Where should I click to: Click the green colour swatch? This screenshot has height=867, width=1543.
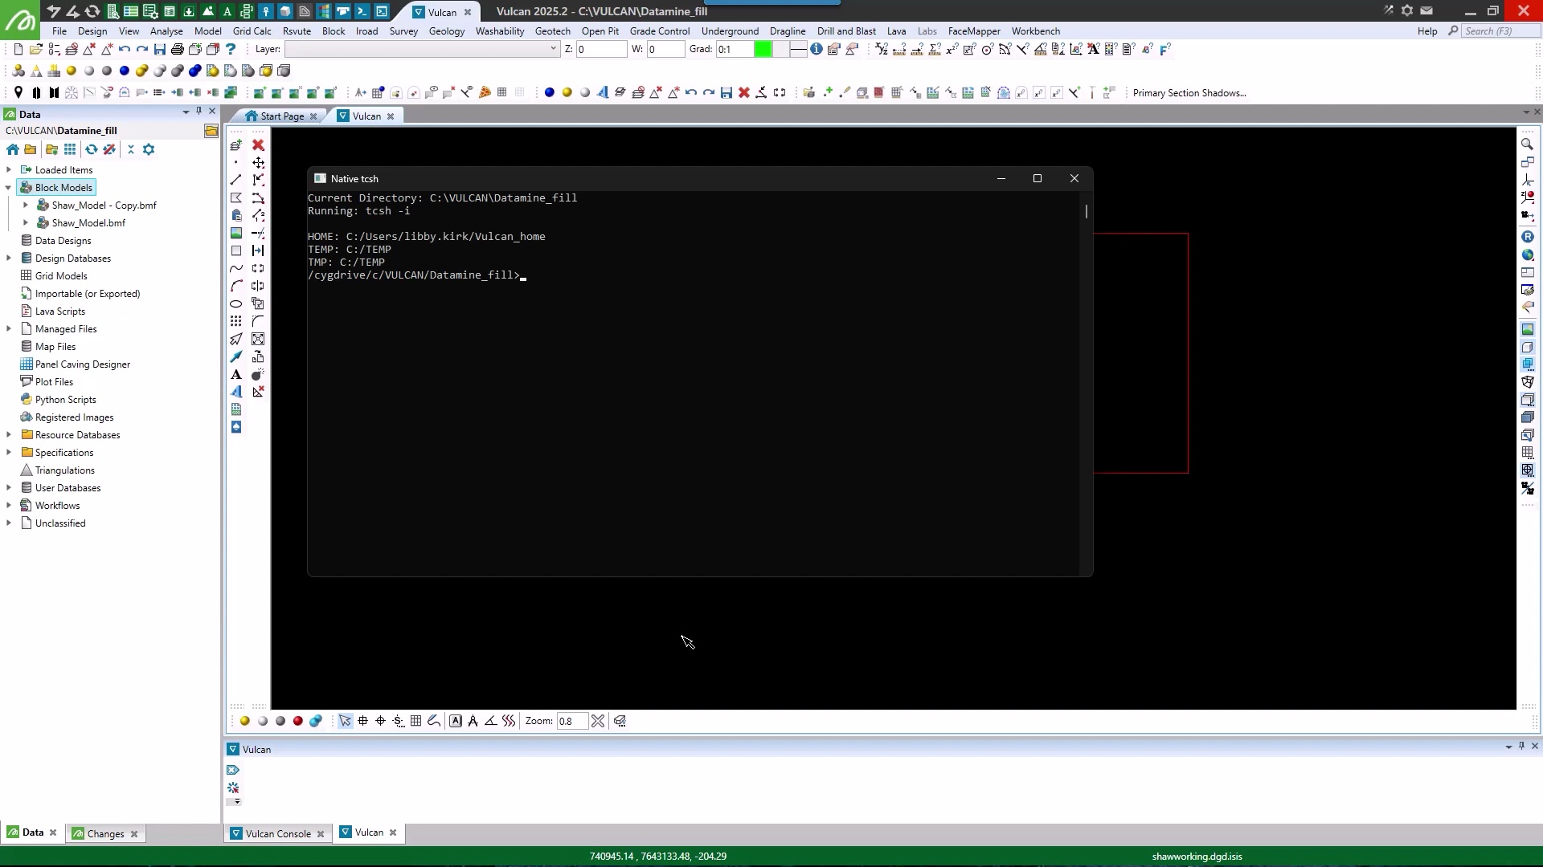click(x=763, y=49)
